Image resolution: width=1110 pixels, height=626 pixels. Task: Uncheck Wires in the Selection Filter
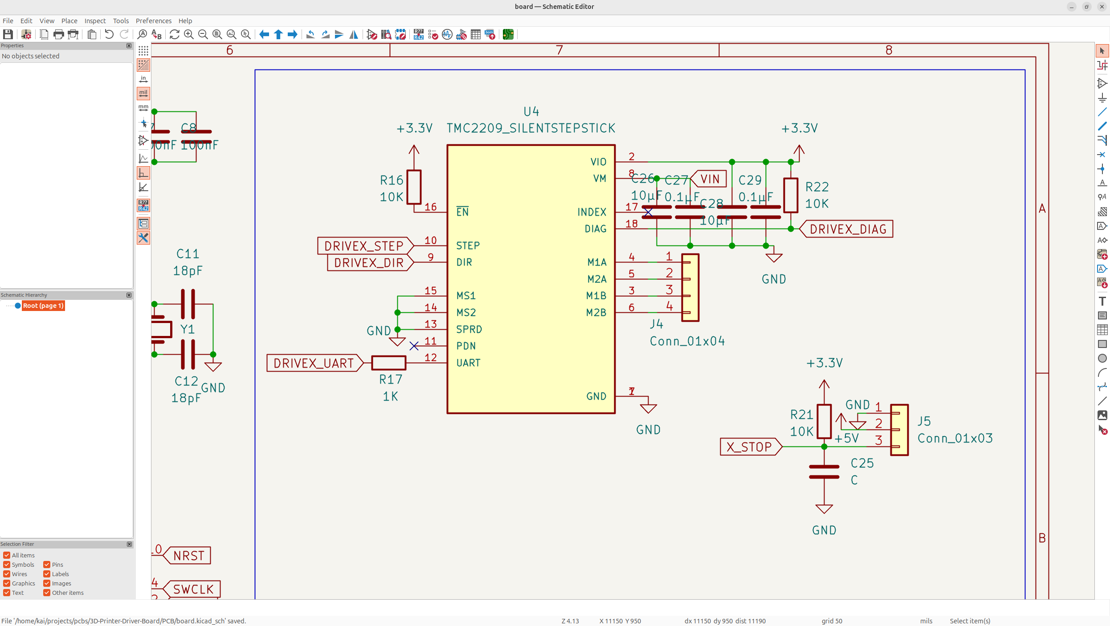7,574
